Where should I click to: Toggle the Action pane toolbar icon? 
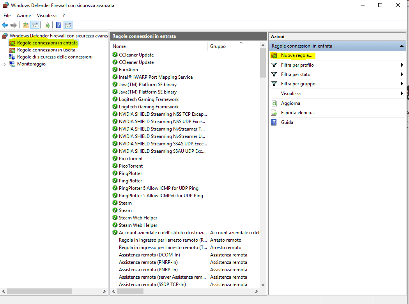68,25
